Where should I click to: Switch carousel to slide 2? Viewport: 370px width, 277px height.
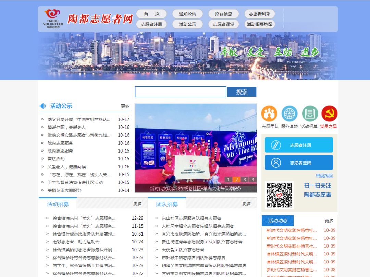point(236,180)
